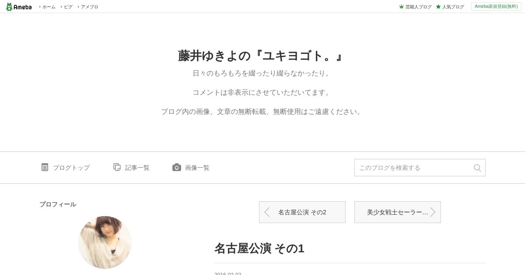Screen dimensions: 525x275
Task: Open the アメブロ link in top bar
Action: coord(89,7)
